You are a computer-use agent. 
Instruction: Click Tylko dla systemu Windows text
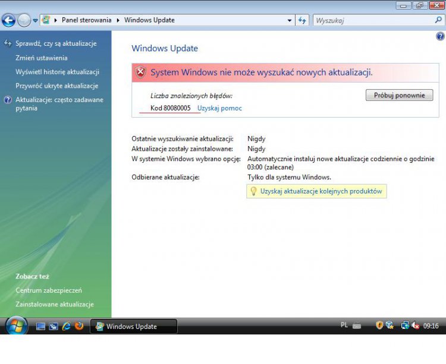(289, 178)
